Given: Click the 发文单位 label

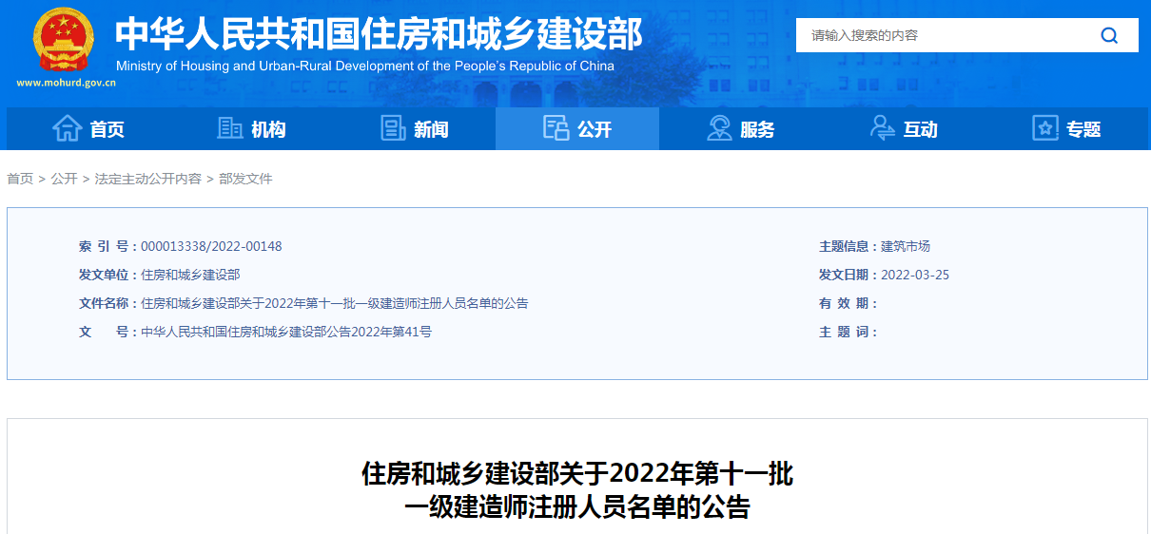Looking at the screenshot, I should [x=107, y=275].
